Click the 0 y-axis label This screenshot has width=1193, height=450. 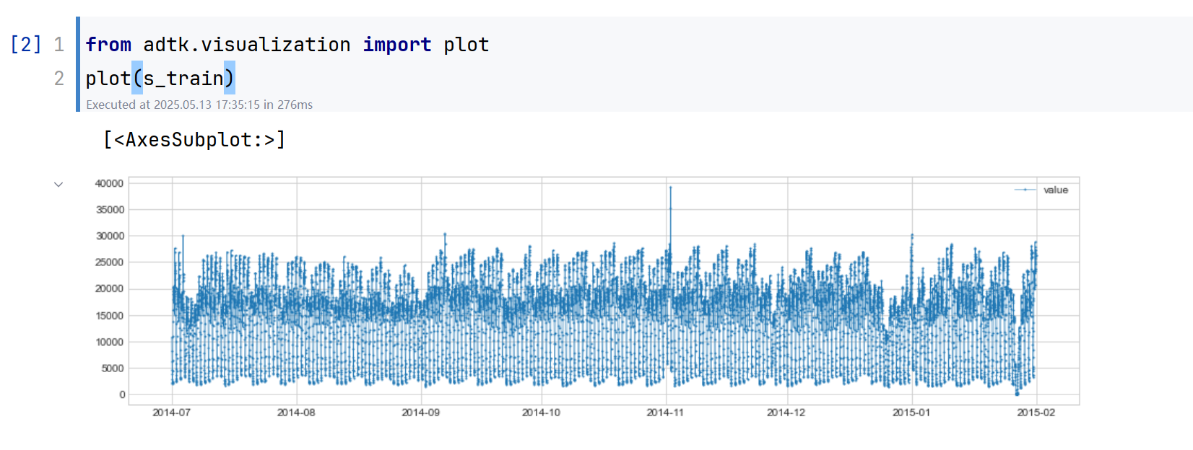(x=122, y=394)
